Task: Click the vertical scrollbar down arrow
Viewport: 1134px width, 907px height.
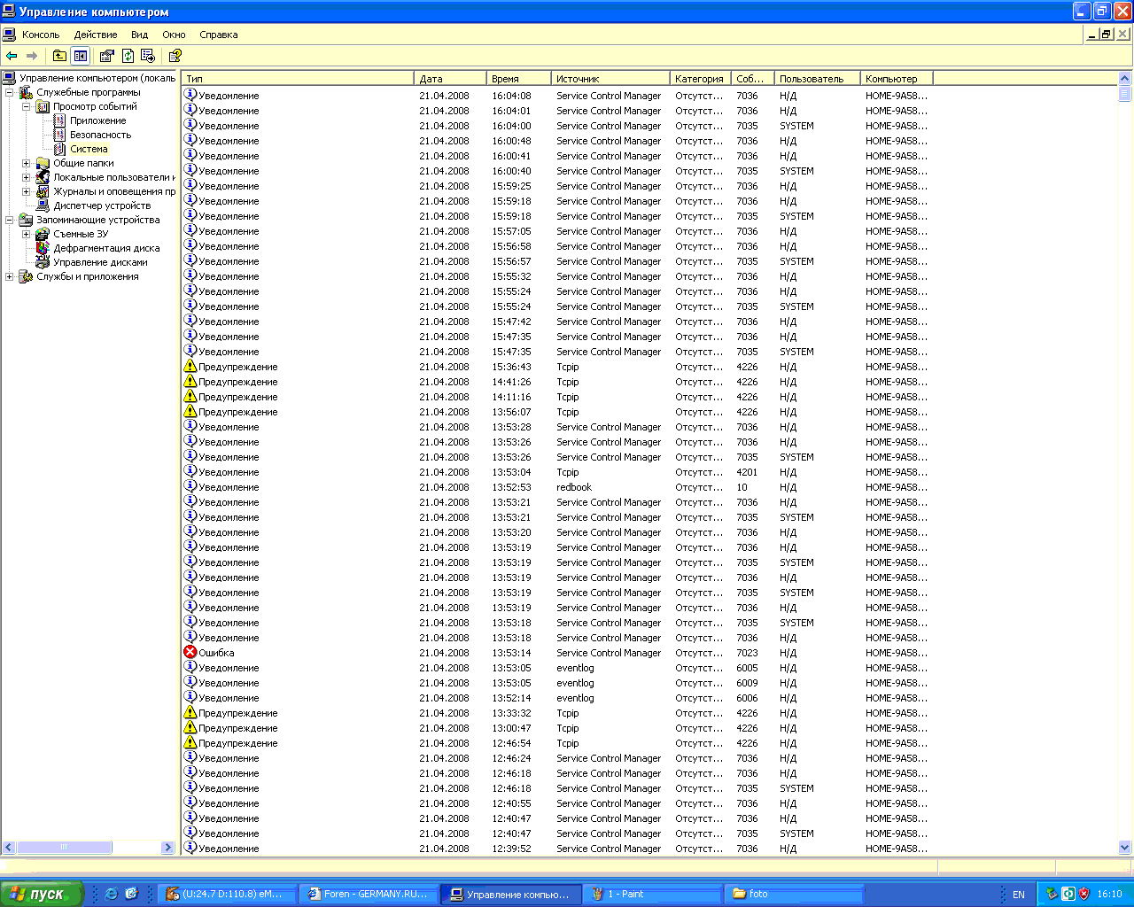Action: [x=1125, y=848]
